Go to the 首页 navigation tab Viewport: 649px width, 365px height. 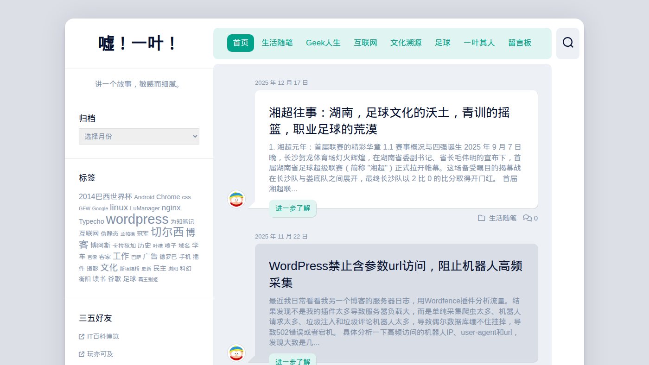coord(241,43)
